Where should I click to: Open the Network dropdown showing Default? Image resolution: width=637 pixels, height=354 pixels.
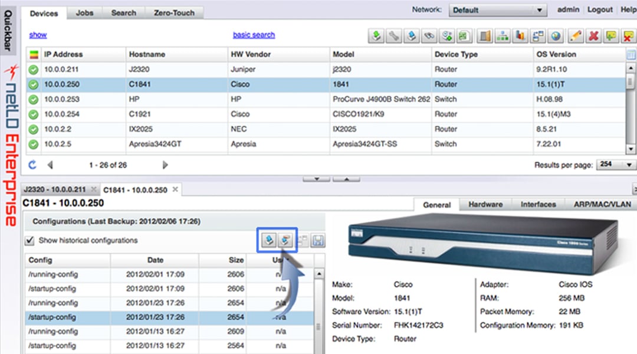[x=498, y=10]
